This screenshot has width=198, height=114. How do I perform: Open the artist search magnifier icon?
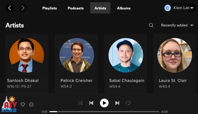coord(151,25)
